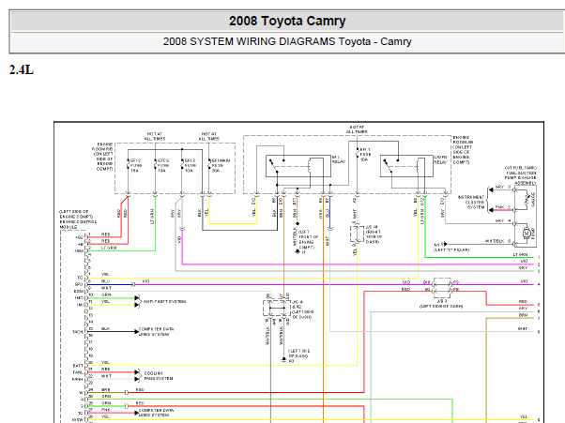Click the "TACH" pin label
This screenshot has height=423, width=565.
click(78, 332)
